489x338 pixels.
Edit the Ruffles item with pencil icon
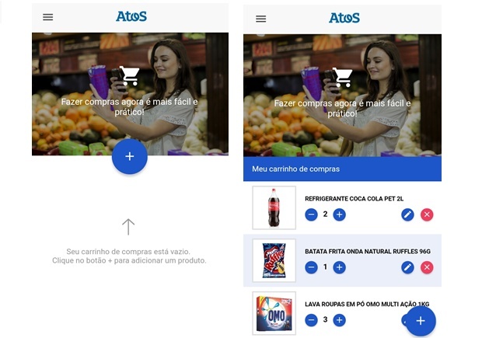pyautogui.click(x=407, y=267)
